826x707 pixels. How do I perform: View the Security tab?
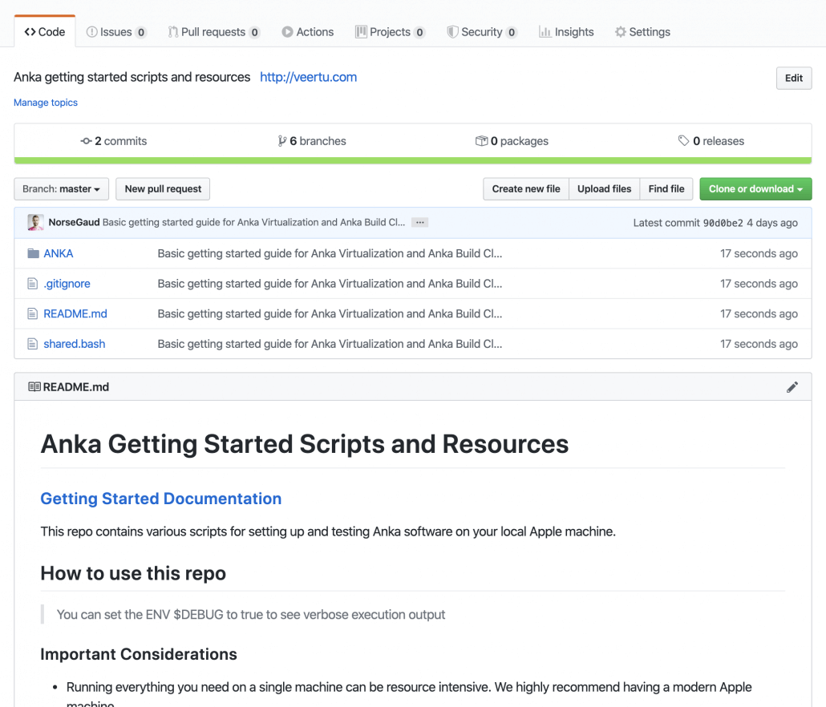coord(482,31)
